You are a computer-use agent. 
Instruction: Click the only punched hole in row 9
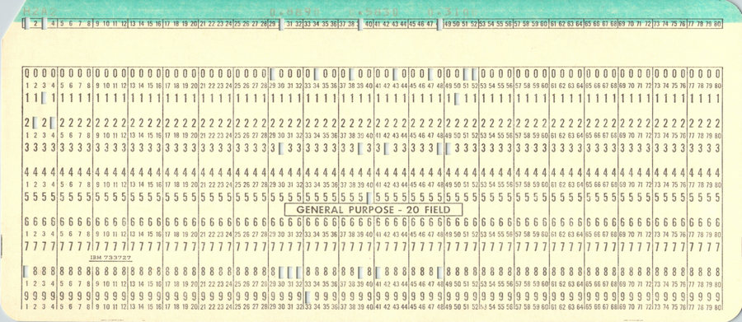(x=308, y=297)
